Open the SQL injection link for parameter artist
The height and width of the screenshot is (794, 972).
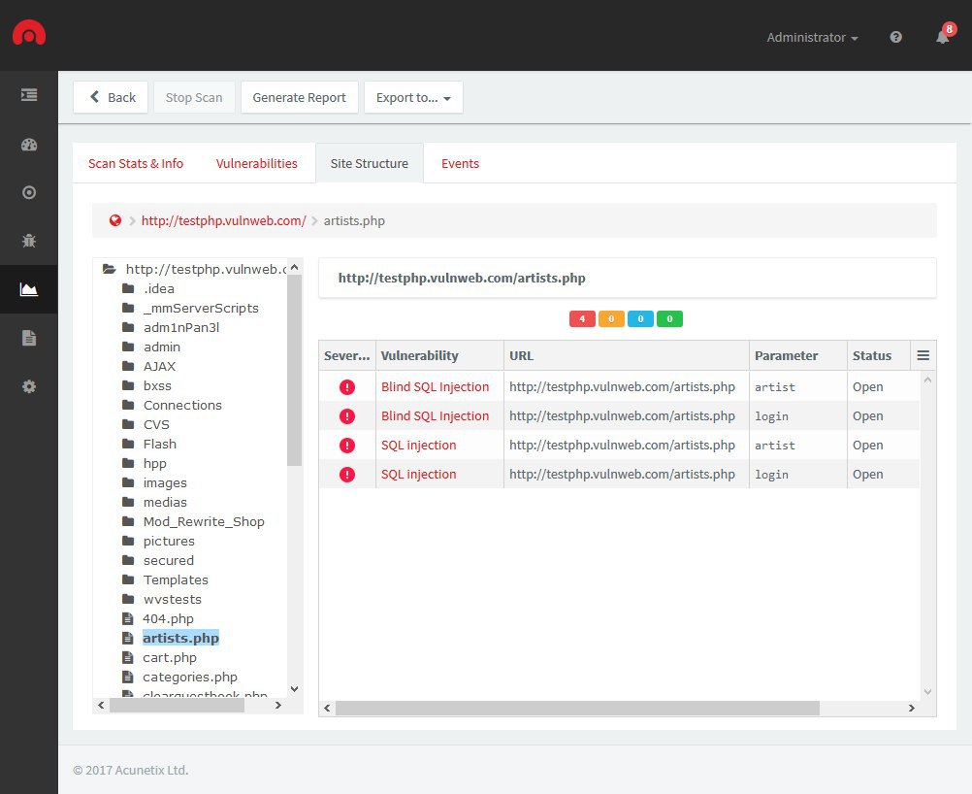pos(418,446)
